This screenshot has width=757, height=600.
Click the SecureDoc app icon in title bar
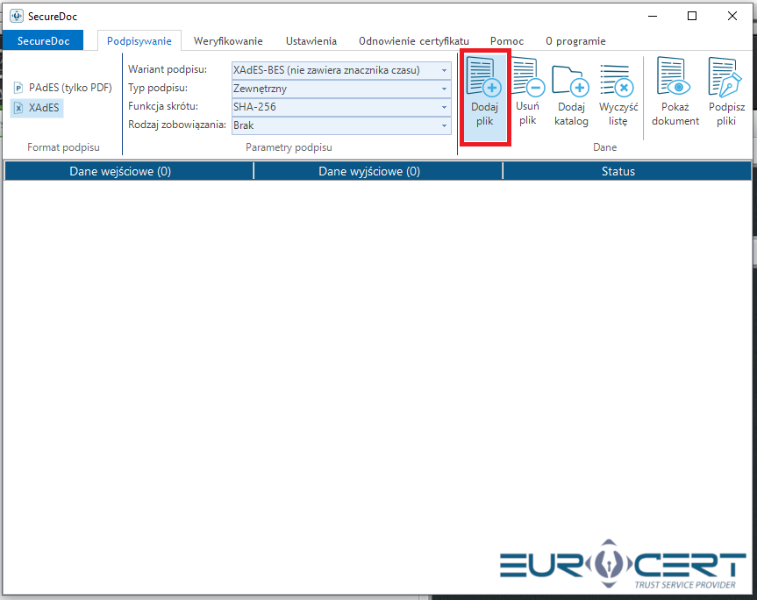[x=16, y=16]
